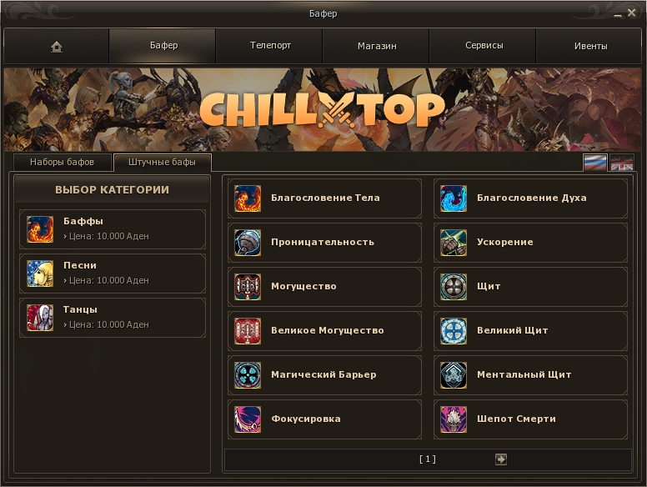Open the Песни category
The image size is (647, 487).
[113, 274]
